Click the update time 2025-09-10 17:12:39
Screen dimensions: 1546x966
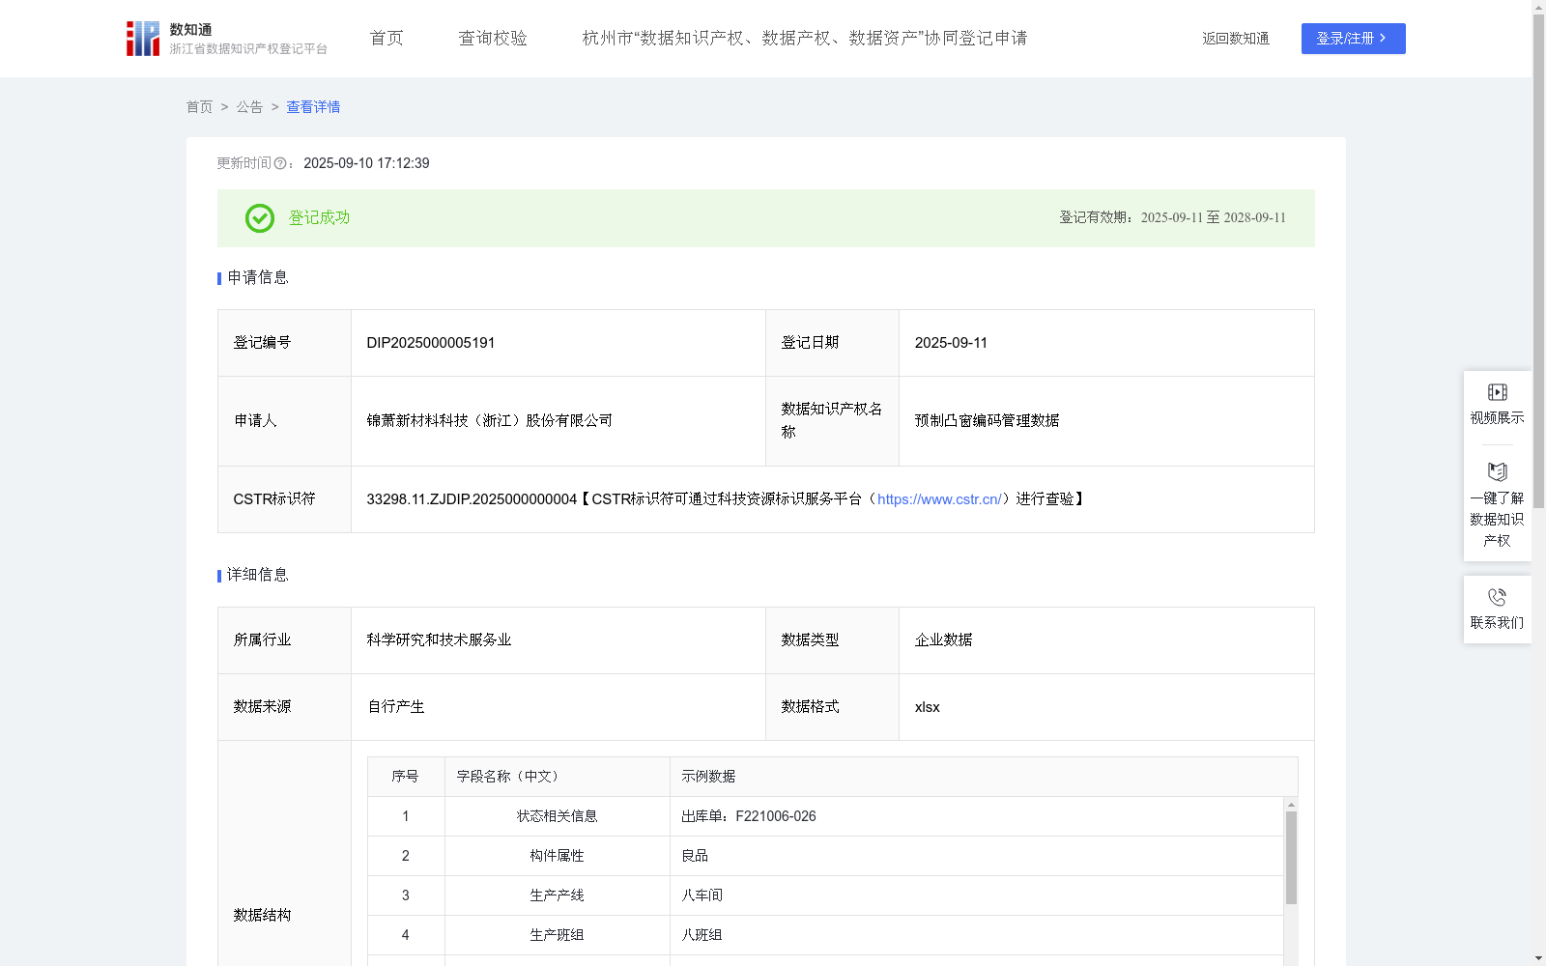[x=366, y=164]
